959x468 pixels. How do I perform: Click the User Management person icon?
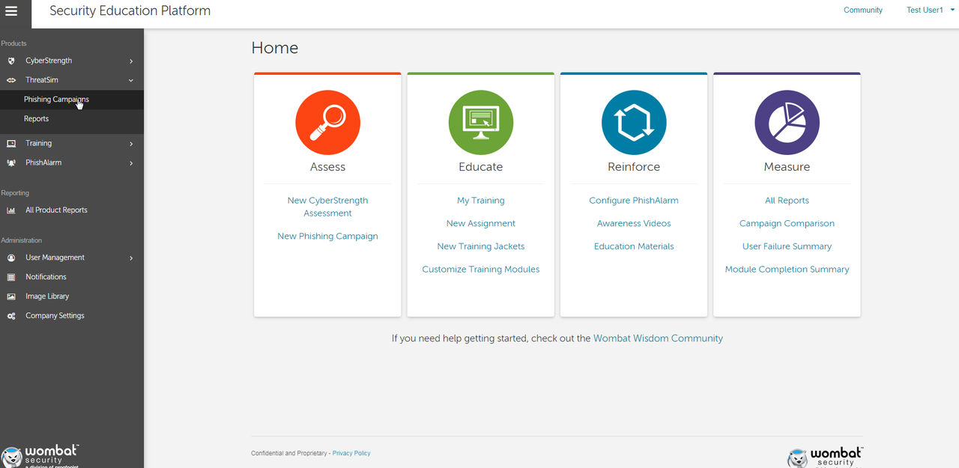pyautogui.click(x=11, y=258)
